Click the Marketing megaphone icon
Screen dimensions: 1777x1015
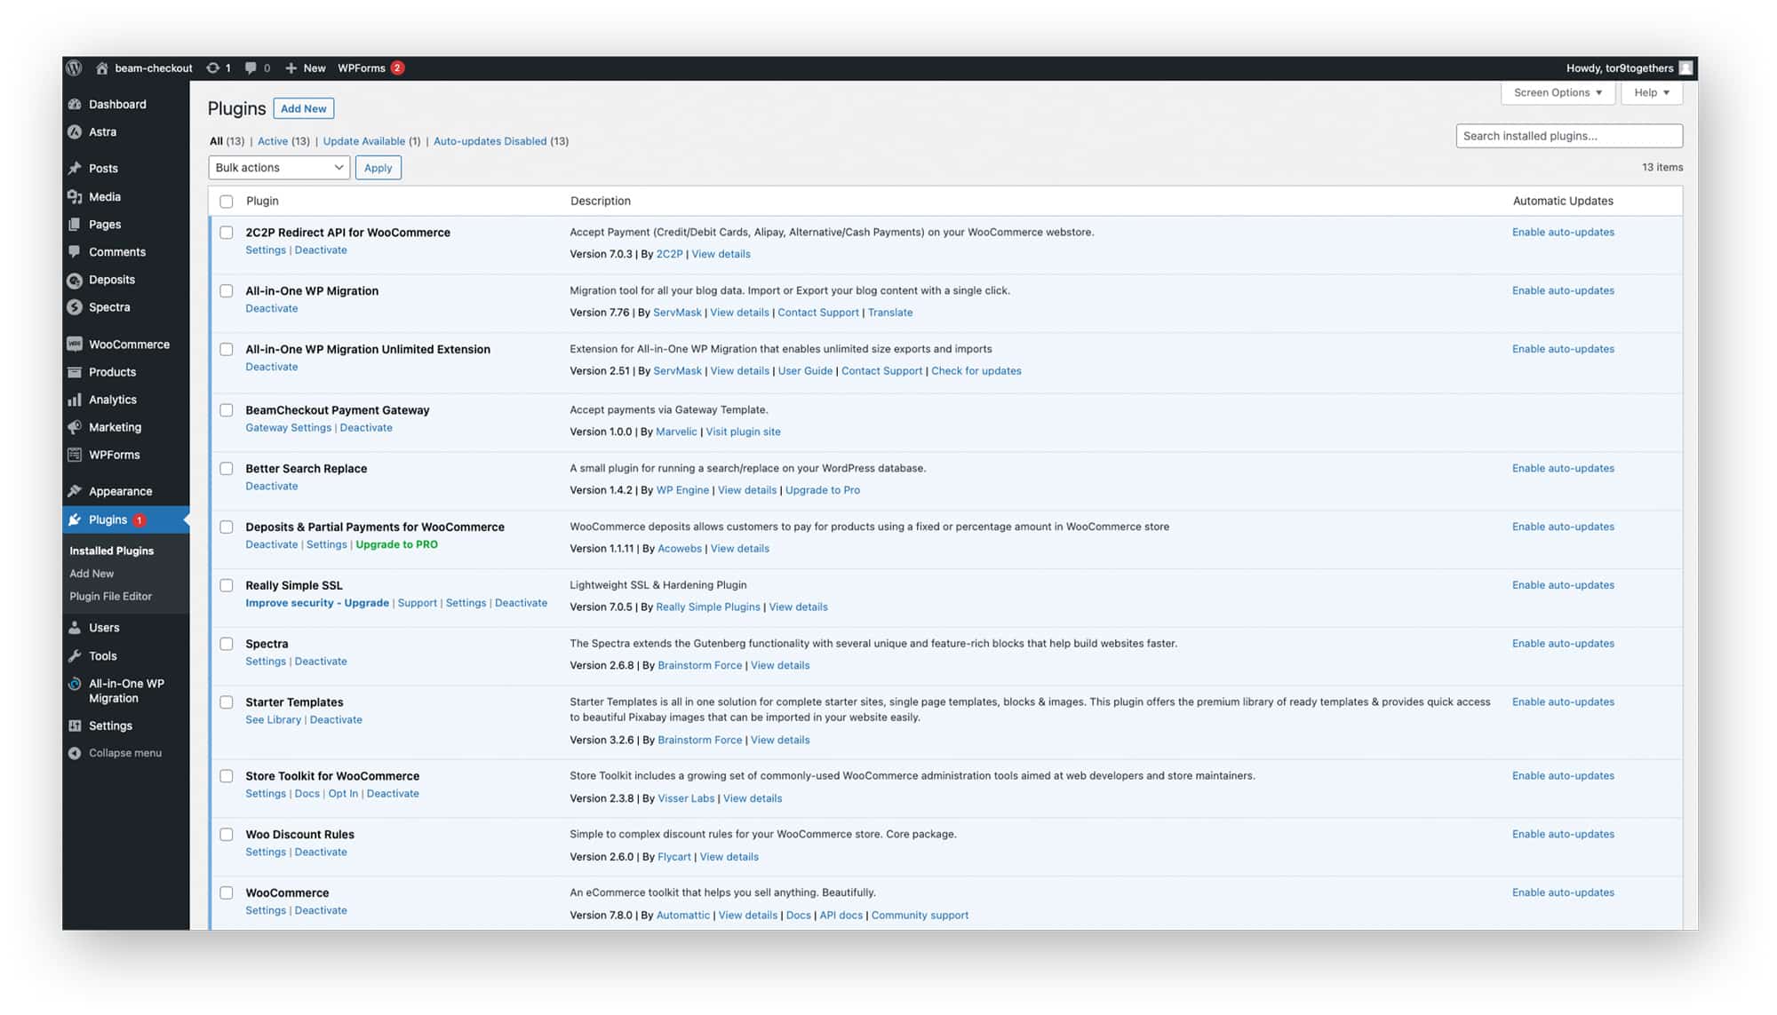click(x=75, y=427)
